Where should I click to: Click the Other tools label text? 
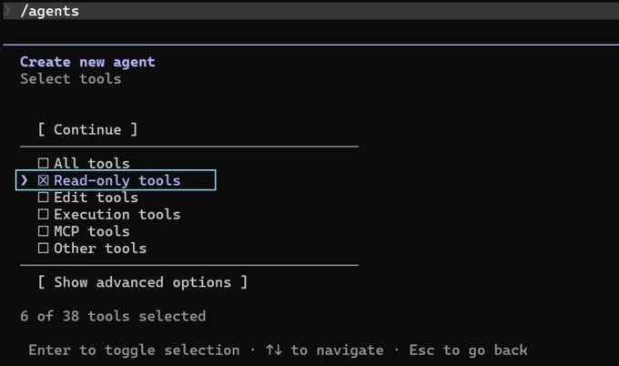[x=100, y=249]
